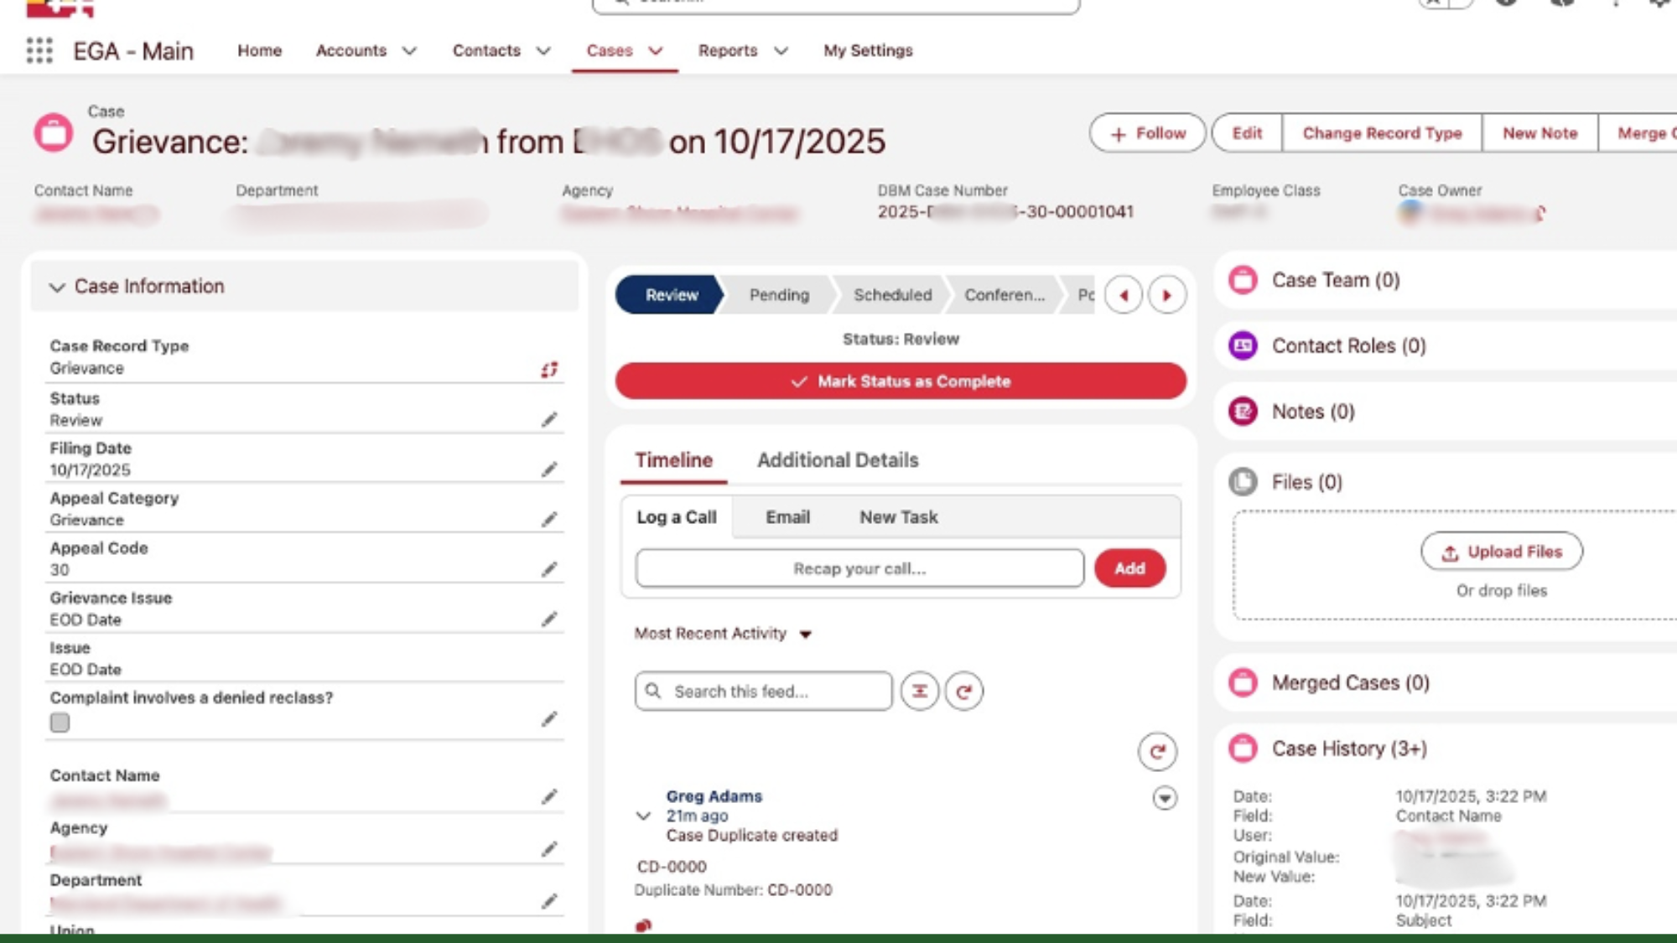Edit Grievance Issue with pencil icon
This screenshot has height=943, width=1677.
[x=549, y=619]
